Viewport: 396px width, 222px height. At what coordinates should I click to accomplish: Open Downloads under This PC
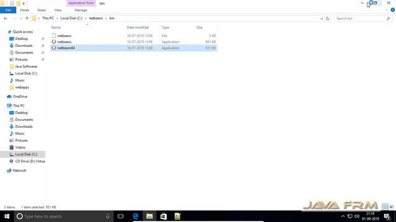(x=24, y=126)
